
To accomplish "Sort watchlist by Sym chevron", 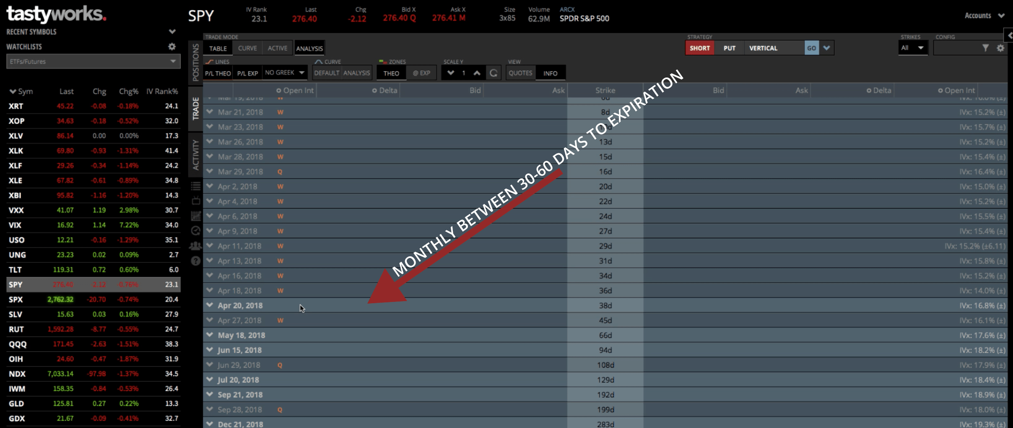I will pos(13,91).
